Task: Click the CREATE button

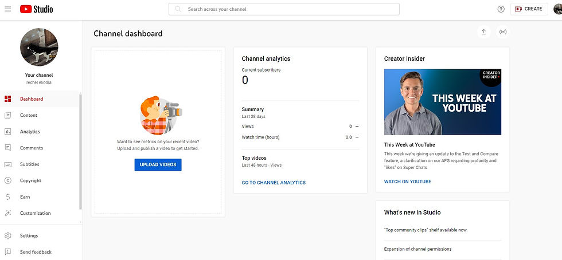Action: click(529, 9)
